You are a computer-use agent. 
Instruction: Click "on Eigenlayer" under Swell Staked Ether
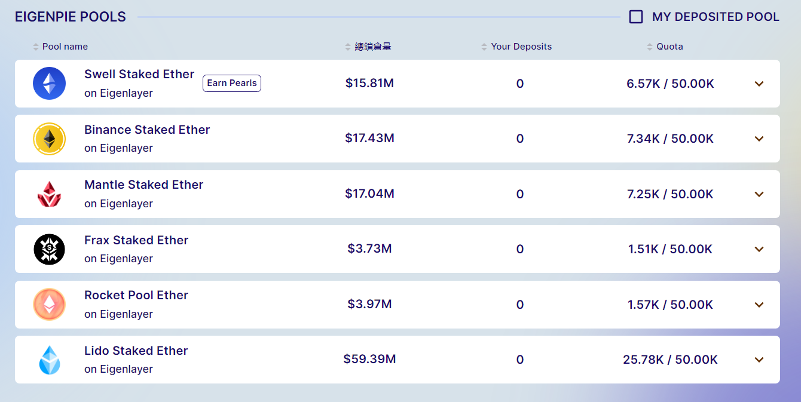118,93
